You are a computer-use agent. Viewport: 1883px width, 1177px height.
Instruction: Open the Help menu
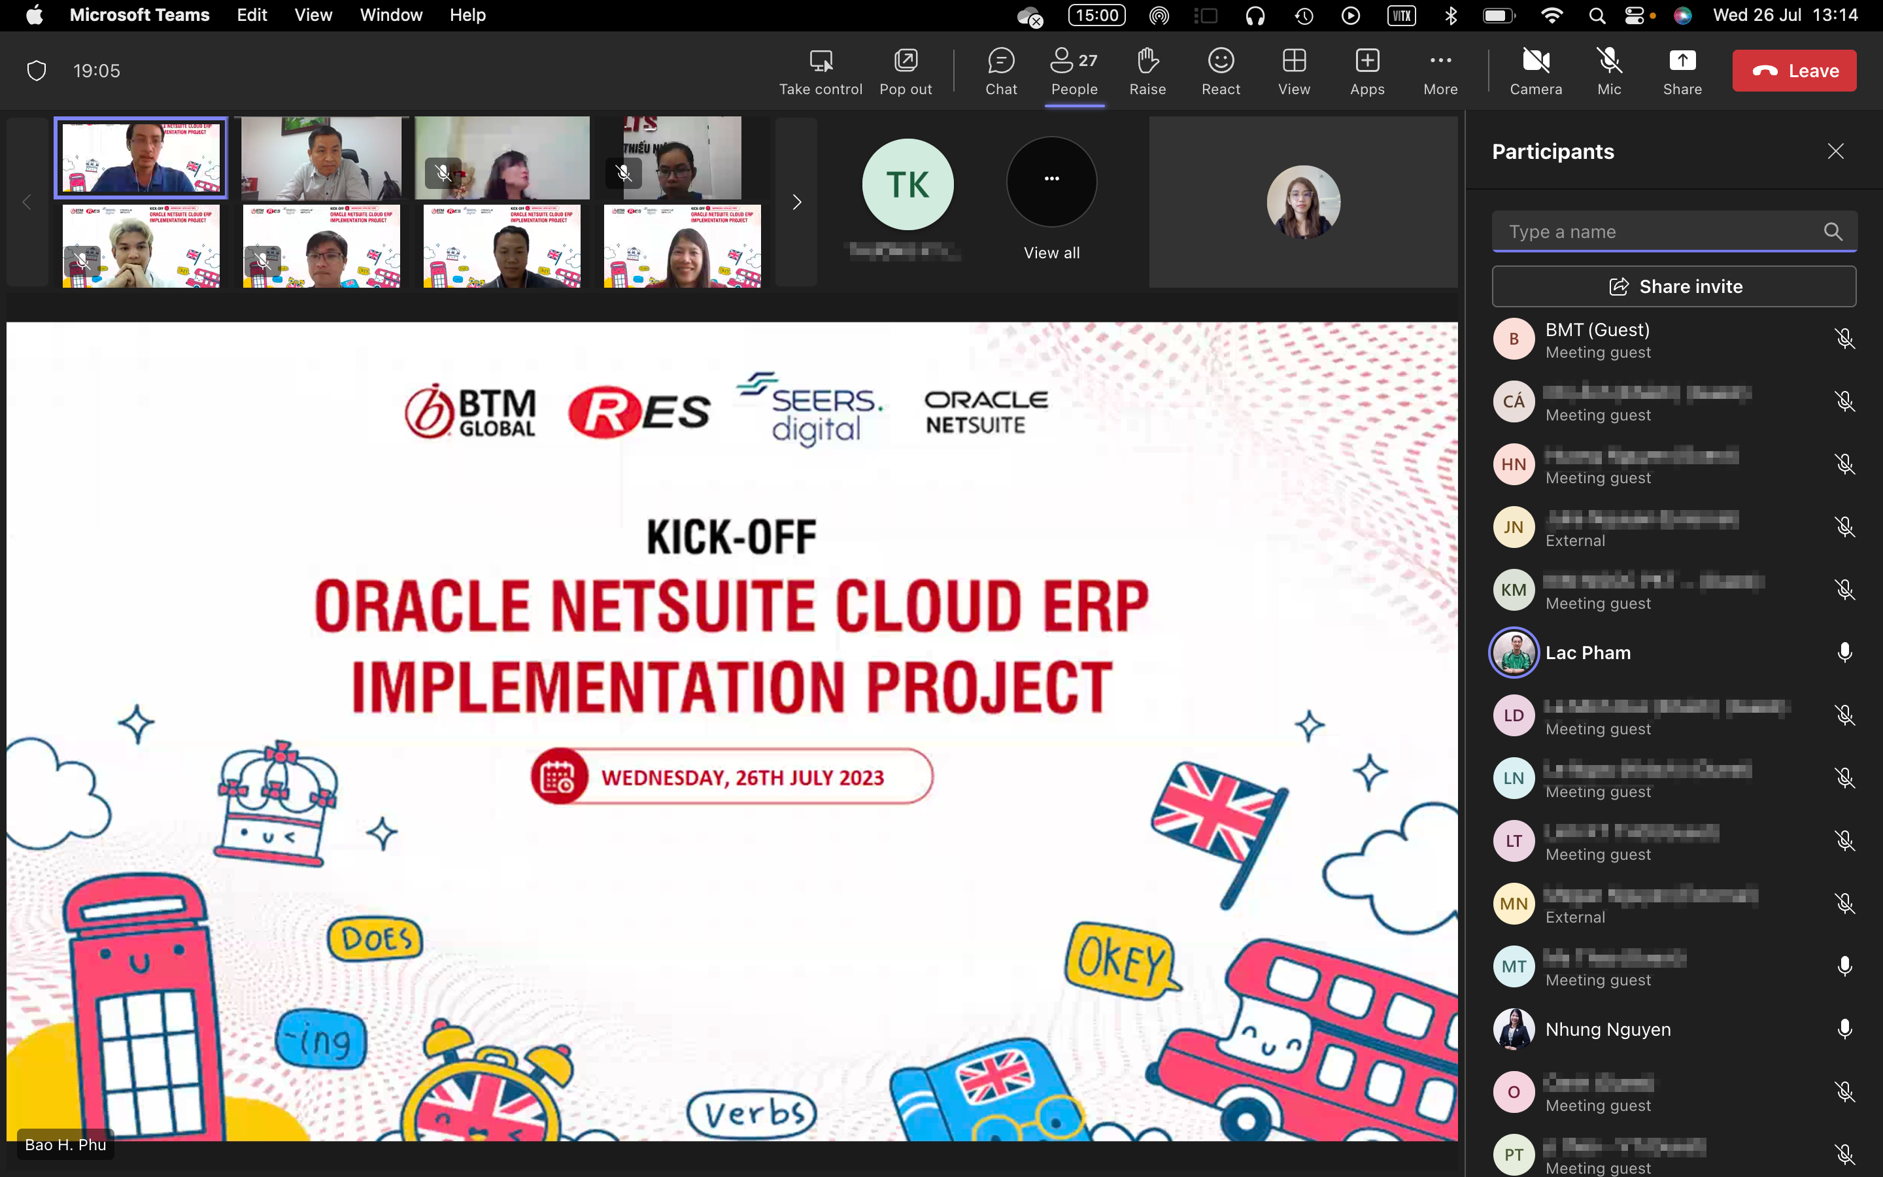467,15
